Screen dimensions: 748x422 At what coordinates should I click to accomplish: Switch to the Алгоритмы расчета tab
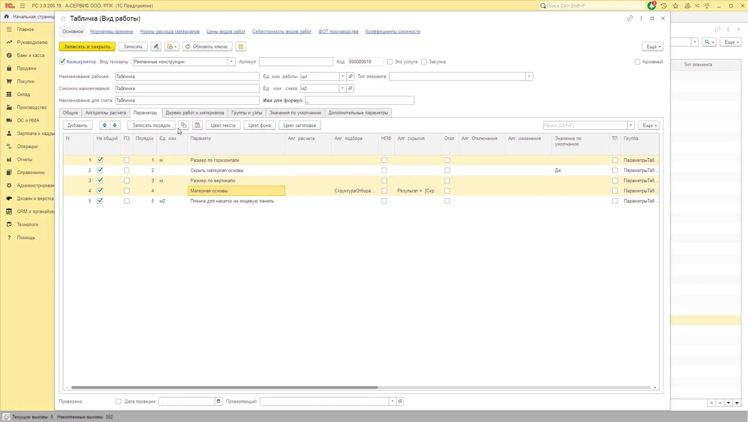[106, 113]
